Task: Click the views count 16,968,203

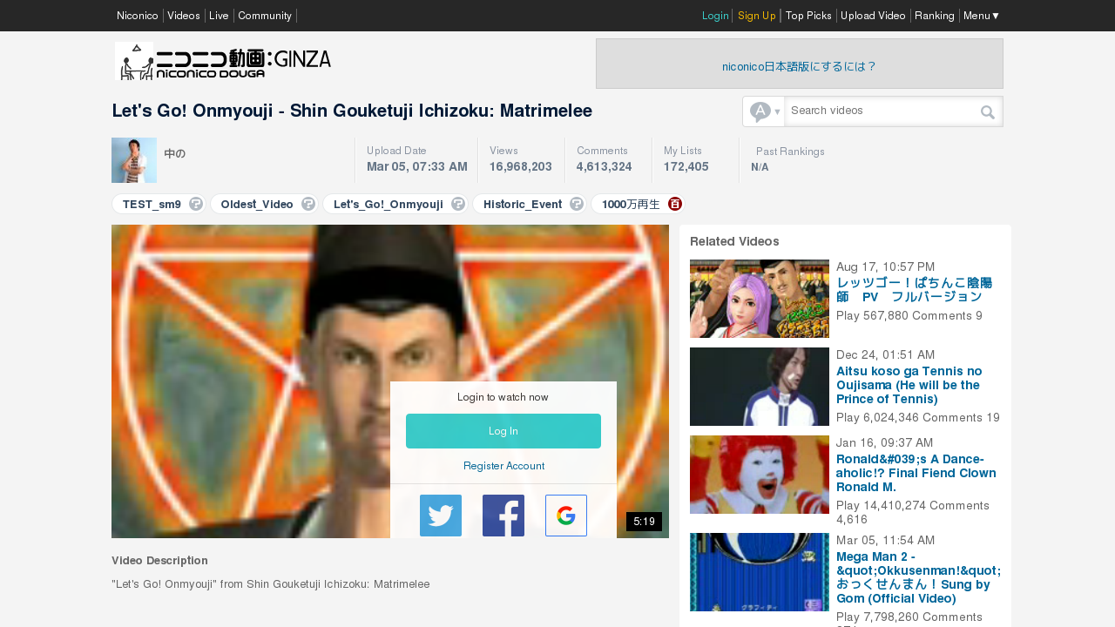Action: pyautogui.click(x=521, y=166)
